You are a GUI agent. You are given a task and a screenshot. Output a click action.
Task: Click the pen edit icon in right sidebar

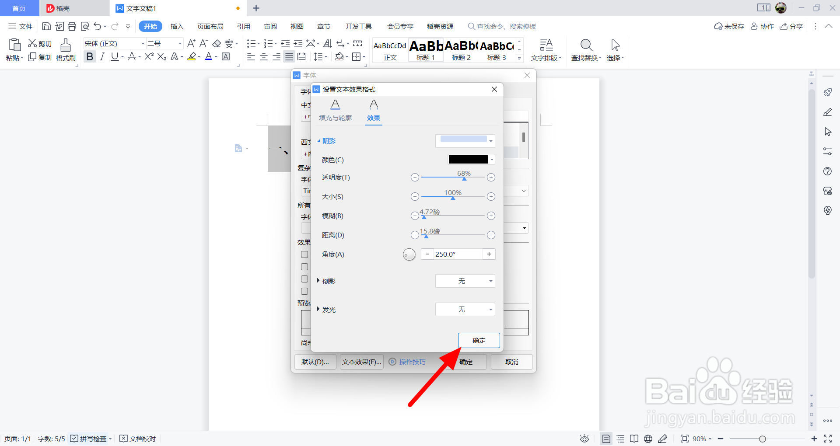828,112
